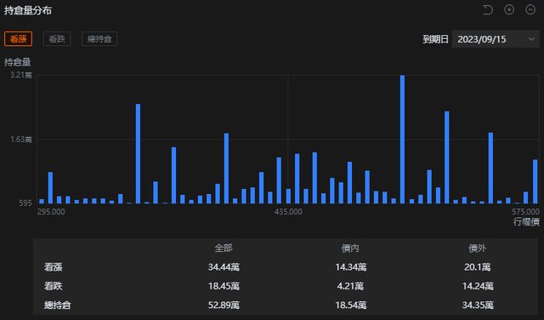Click the 看漲 row label in table
The width and height of the screenshot is (544, 320).
coord(54,267)
